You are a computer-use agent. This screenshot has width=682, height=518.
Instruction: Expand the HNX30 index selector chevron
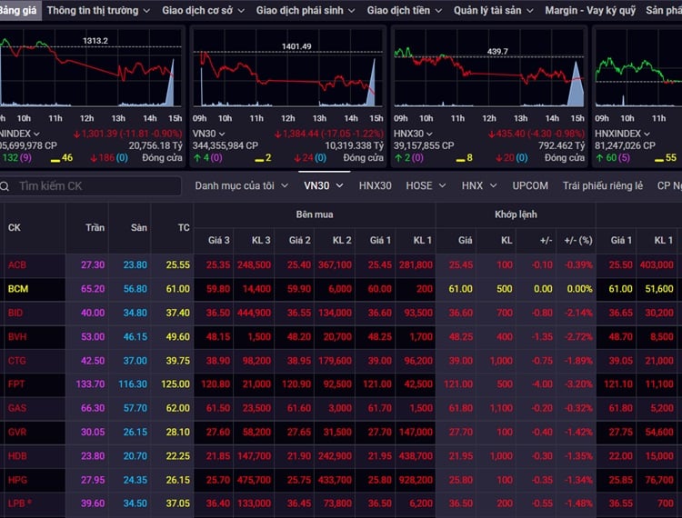pos(429,134)
